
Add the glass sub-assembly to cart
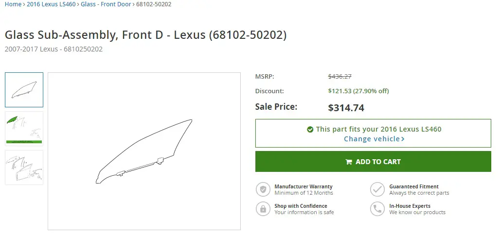point(373,161)
